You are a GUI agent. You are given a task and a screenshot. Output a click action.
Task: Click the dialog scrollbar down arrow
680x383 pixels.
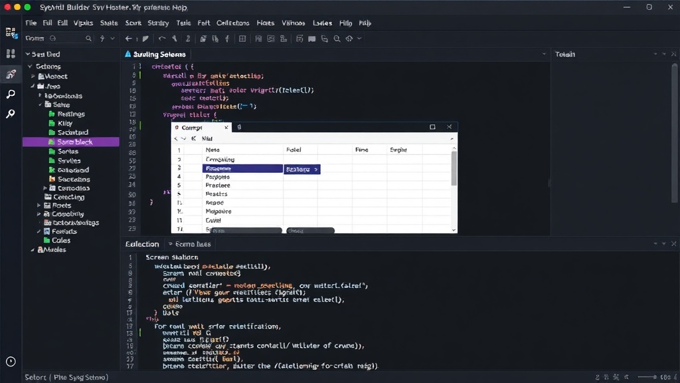click(454, 230)
